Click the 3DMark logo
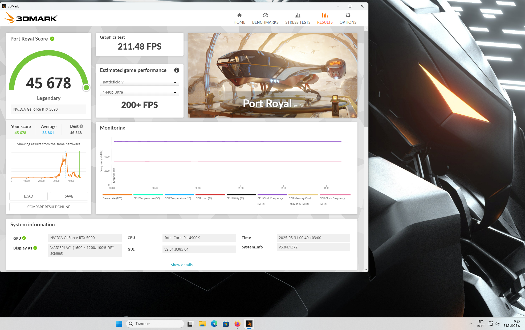The height and width of the screenshot is (330, 525). pyautogui.click(x=31, y=18)
